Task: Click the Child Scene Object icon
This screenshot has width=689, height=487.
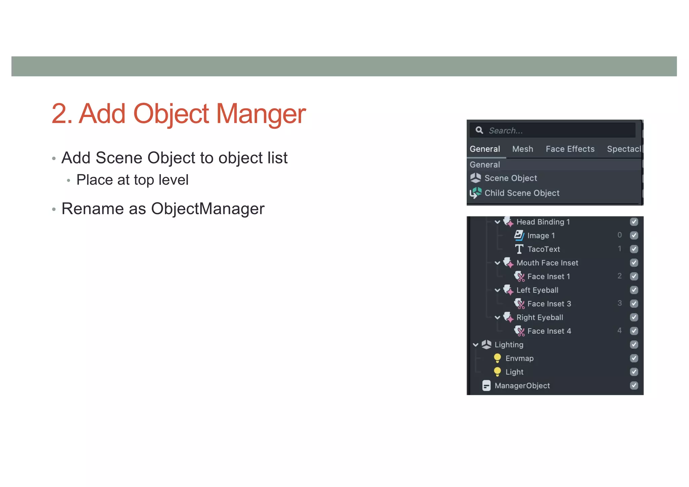Action: coord(475,193)
